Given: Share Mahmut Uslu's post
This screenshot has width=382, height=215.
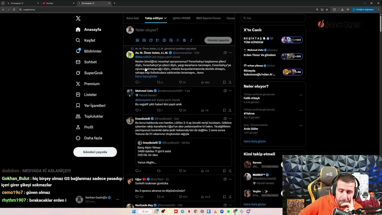Looking at the screenshot, I should (230, 110).
